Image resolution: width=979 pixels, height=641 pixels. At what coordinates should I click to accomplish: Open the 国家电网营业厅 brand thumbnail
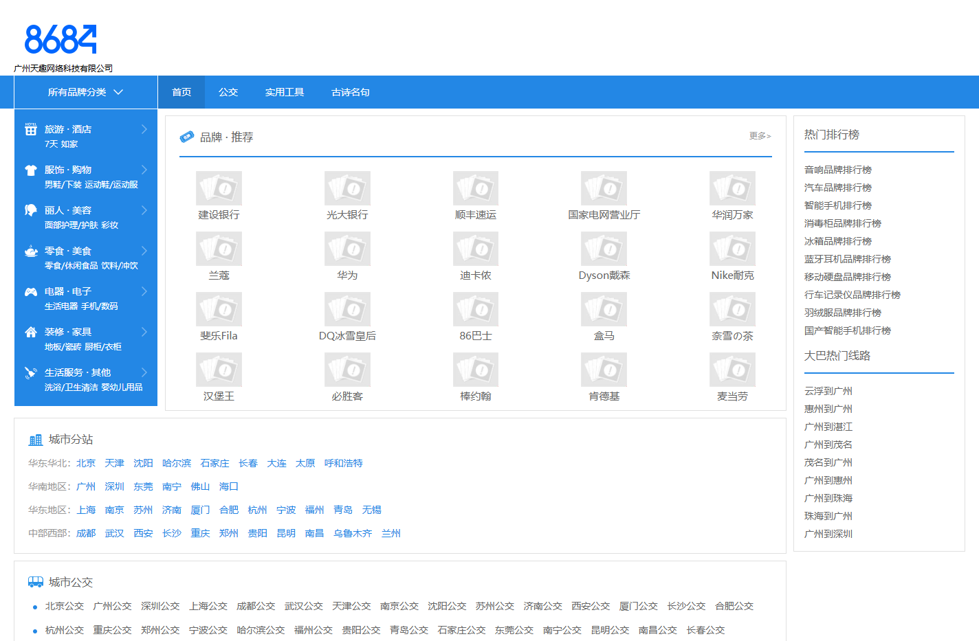click(604, 188)
